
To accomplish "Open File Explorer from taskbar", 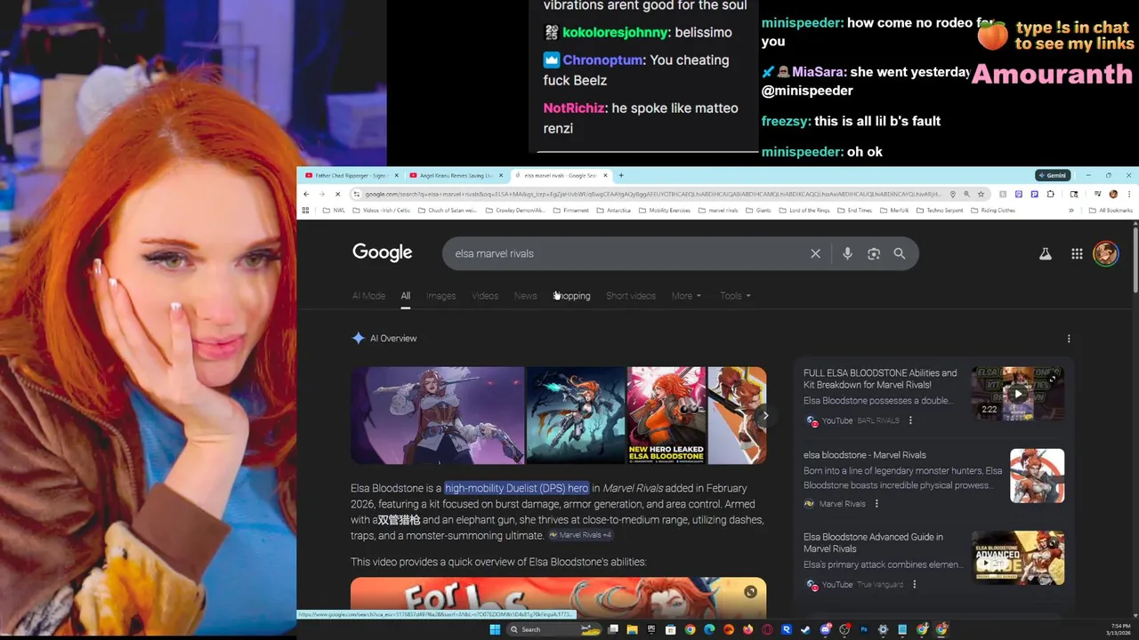I will [x=632, y=629].
